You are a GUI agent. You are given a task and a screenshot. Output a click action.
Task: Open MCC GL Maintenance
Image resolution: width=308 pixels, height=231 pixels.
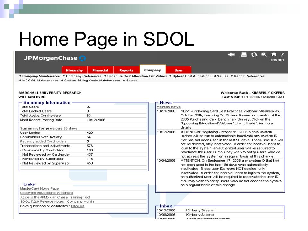click(40, 80)
